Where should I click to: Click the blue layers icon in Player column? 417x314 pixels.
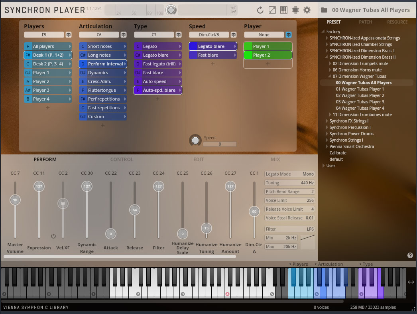pos(289,35)
